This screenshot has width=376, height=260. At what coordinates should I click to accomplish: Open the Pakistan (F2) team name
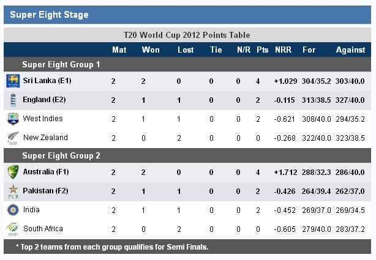tap(45, 191)
